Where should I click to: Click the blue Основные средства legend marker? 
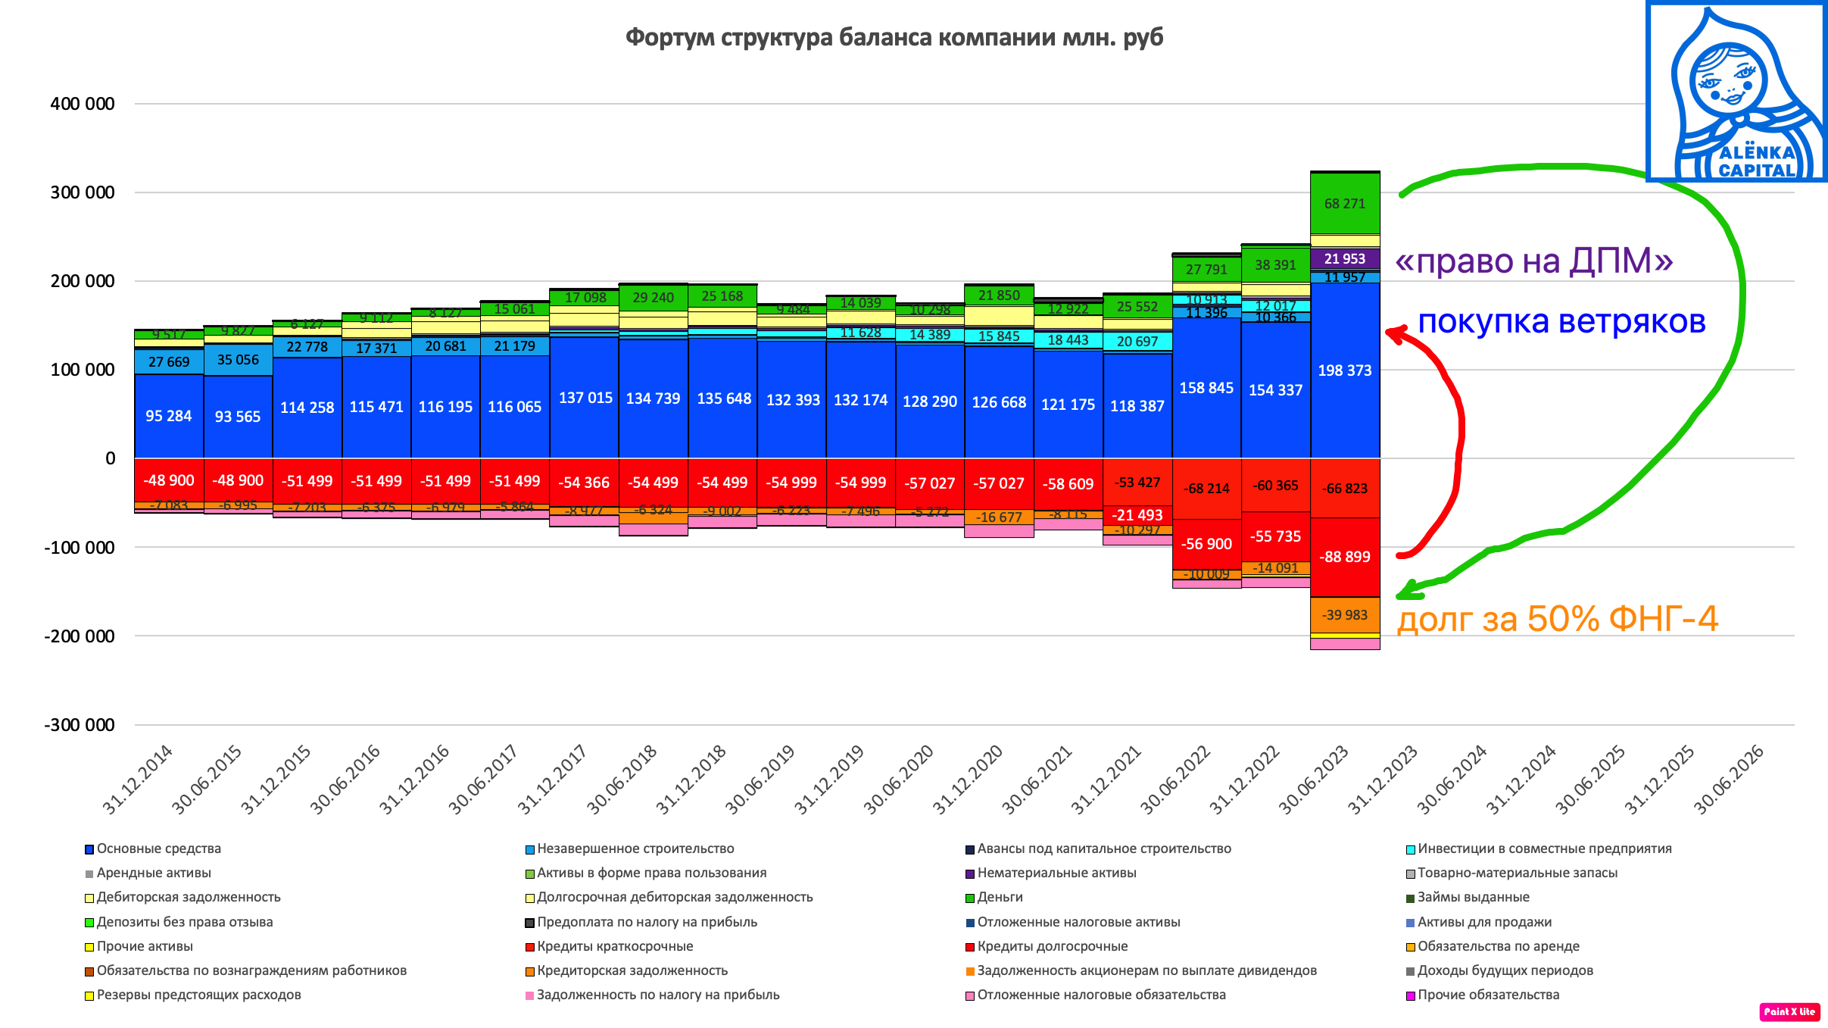coord(89,848)
